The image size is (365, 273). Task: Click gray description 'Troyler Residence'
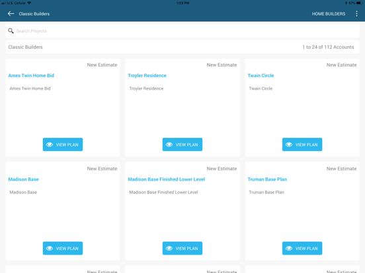click(x=146, y=88)
